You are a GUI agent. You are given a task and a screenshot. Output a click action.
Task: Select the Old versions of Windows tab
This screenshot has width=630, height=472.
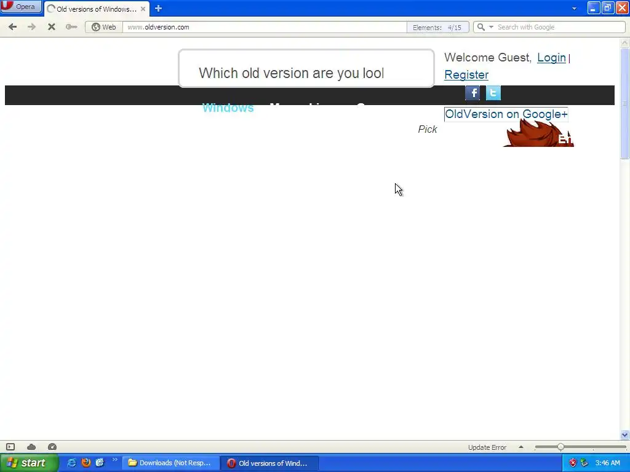pyautogui.click(x=97, y=9)
